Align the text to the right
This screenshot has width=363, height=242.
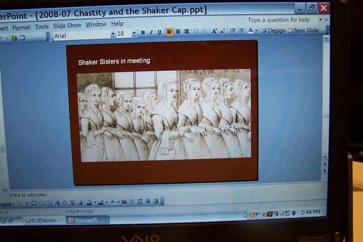click(186, 31)
